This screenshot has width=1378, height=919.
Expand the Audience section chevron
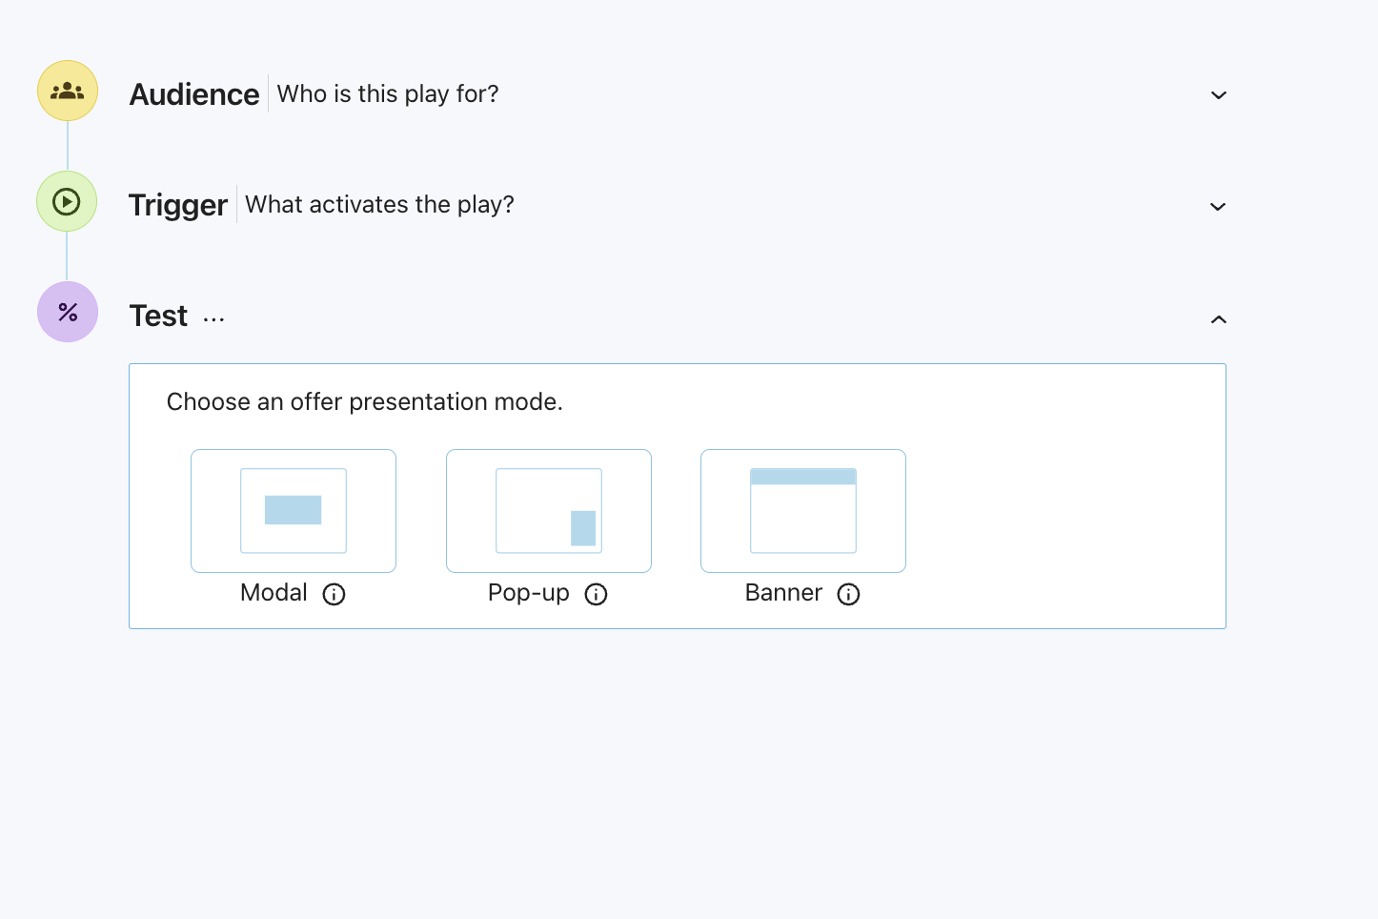(1218, 95)
